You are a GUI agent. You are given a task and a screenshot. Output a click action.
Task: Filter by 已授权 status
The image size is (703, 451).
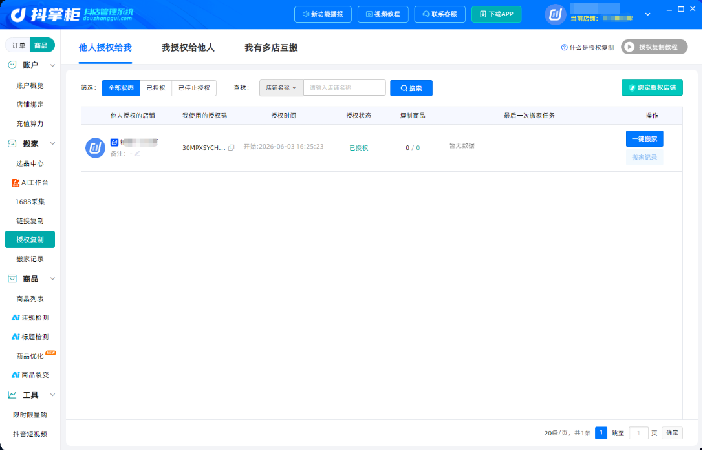coord(156,89)
